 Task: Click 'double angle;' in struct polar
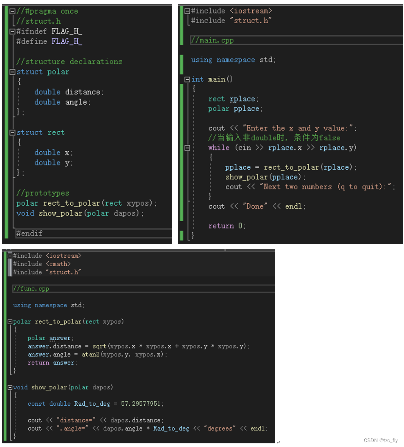(63, 102)
